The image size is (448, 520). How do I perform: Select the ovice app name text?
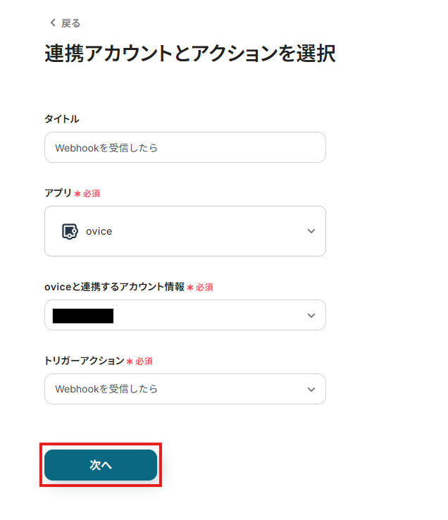99,231
